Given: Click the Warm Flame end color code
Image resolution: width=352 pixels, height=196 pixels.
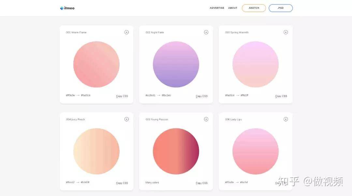Looking at the screenshot, I should (85, 95).
